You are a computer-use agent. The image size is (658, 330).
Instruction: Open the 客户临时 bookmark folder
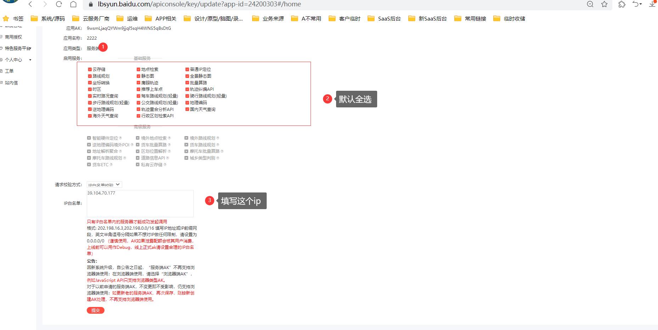coord(345,18)
